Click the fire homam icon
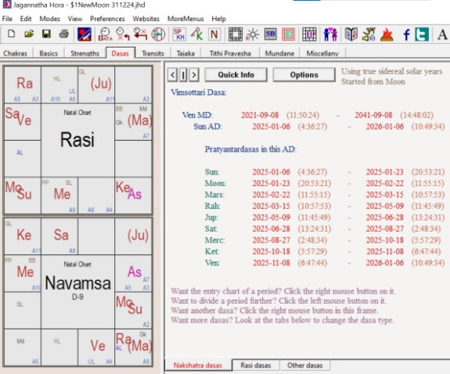Screen dimensions: 450x374 [387, 34]
